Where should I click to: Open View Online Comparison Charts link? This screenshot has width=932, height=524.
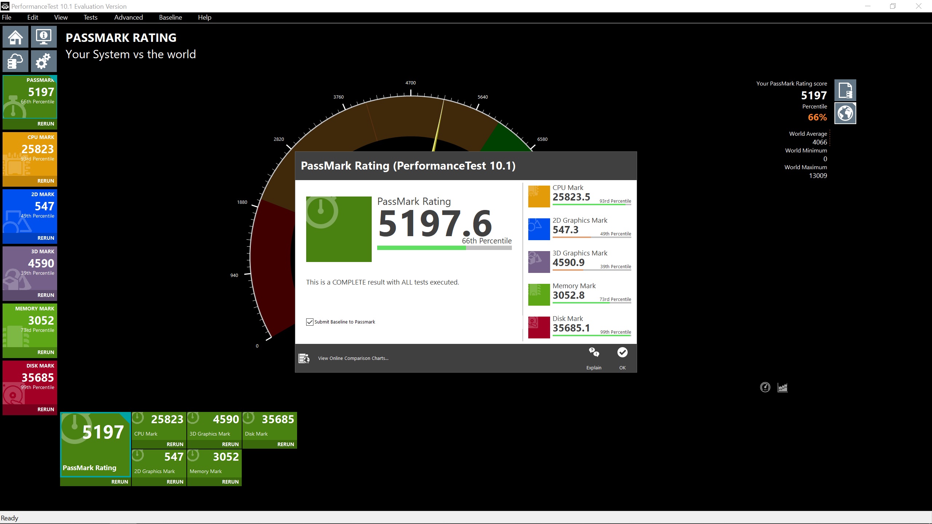[x=353, y=358]
